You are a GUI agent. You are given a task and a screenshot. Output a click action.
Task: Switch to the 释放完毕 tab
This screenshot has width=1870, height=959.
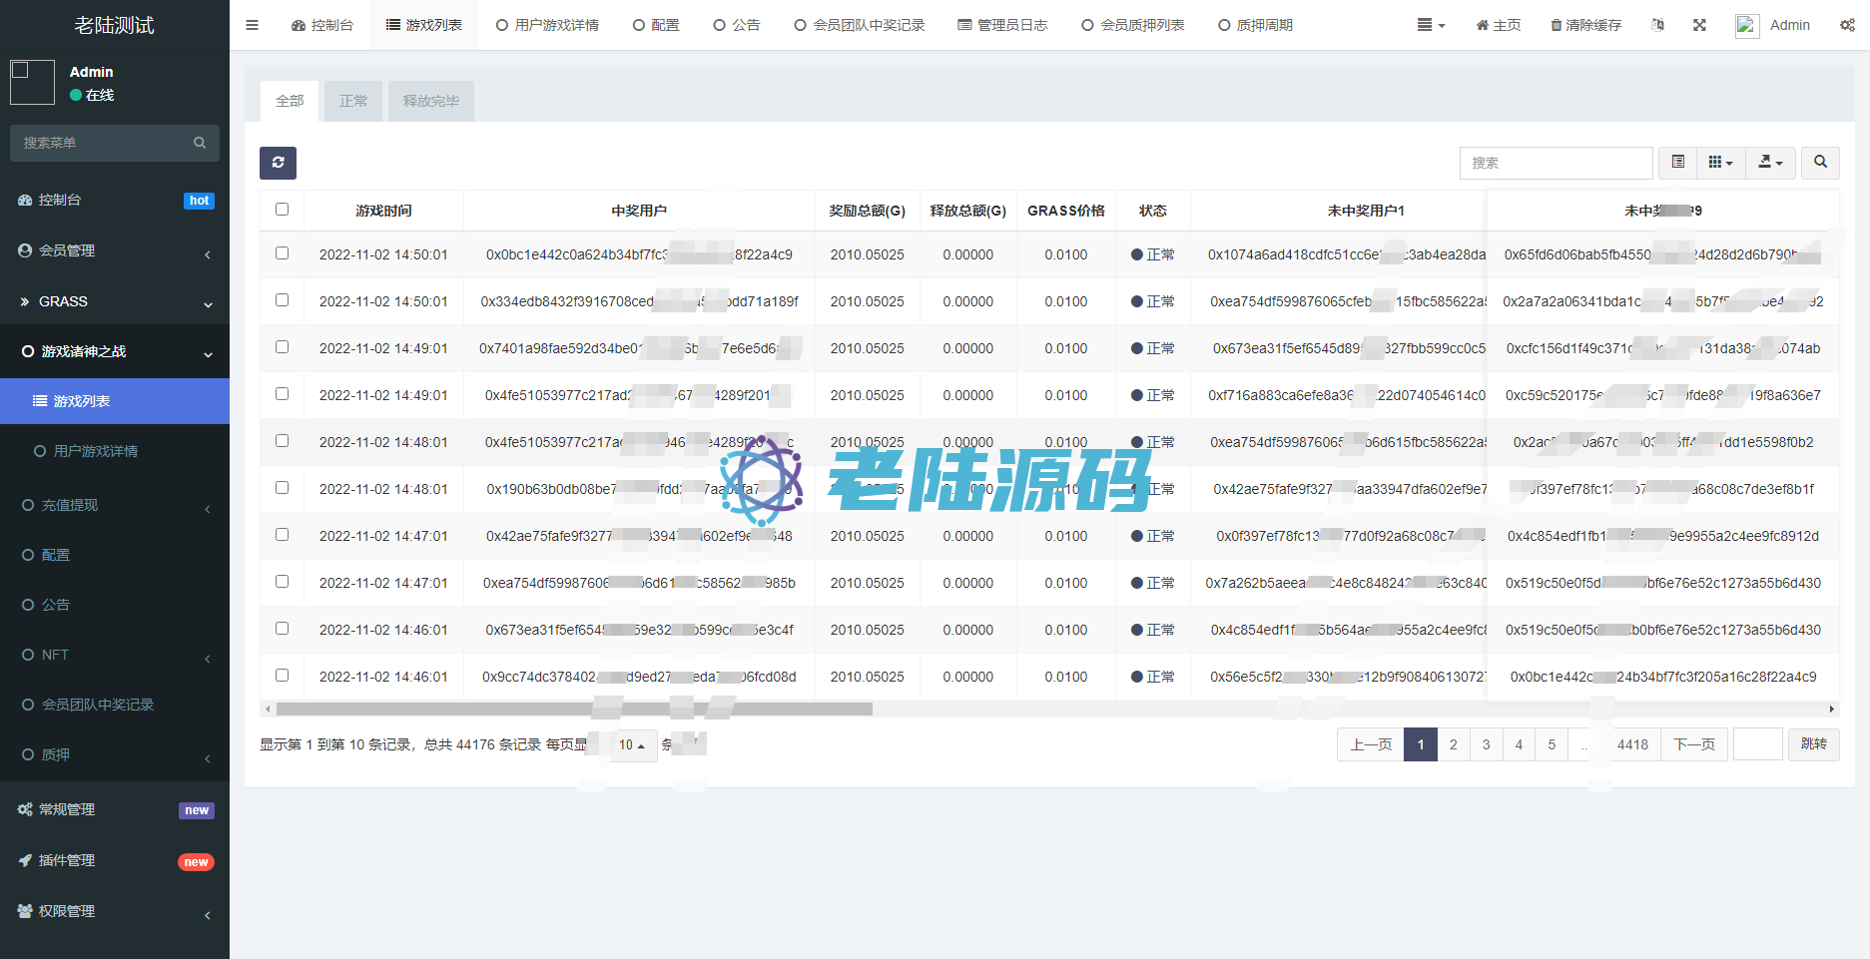tap(431, 101)
